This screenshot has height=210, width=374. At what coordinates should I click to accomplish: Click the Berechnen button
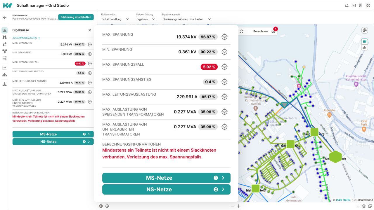260,31
